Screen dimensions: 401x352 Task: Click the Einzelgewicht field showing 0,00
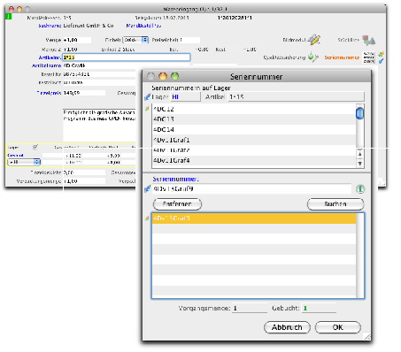[84, 172]
